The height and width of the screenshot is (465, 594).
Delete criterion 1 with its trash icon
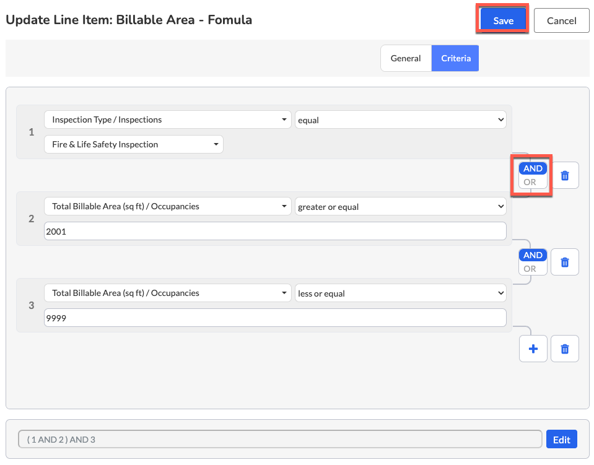(x=564, y=175)
